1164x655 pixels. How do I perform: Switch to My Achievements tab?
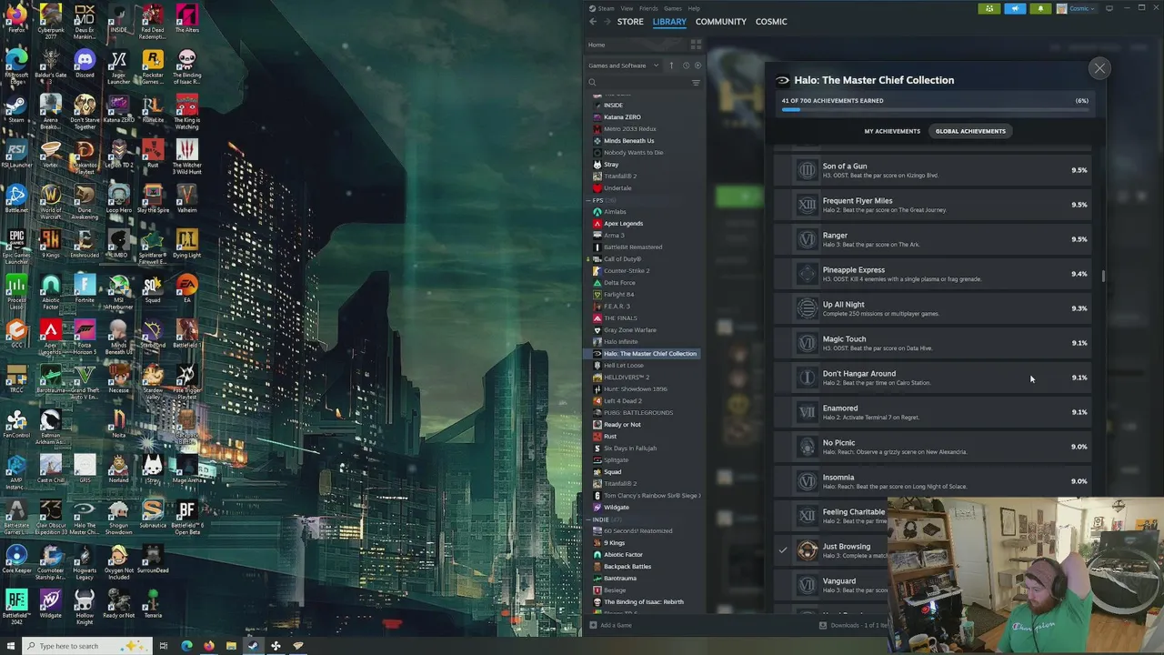pyautogui.click(x=892, y=131)
